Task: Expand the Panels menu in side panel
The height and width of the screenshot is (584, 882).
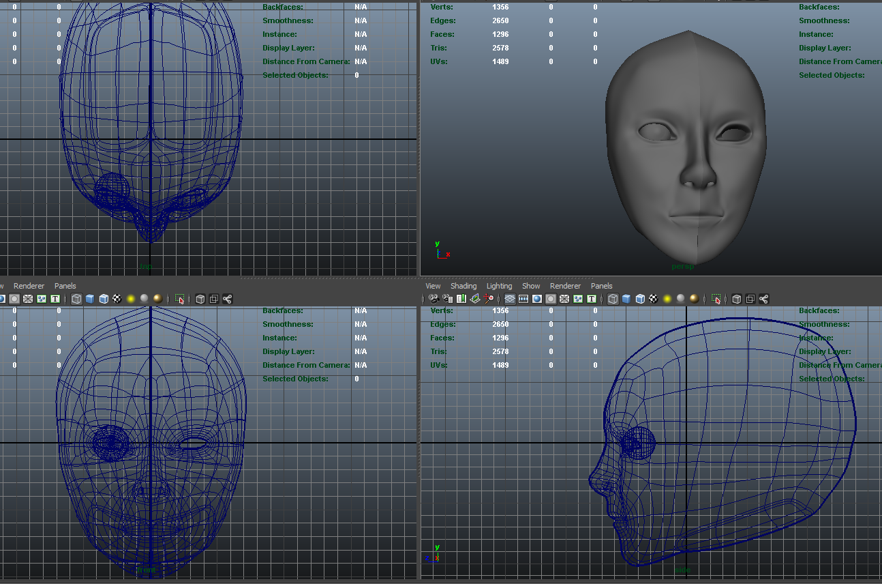Action: click(x=601, y=286)
